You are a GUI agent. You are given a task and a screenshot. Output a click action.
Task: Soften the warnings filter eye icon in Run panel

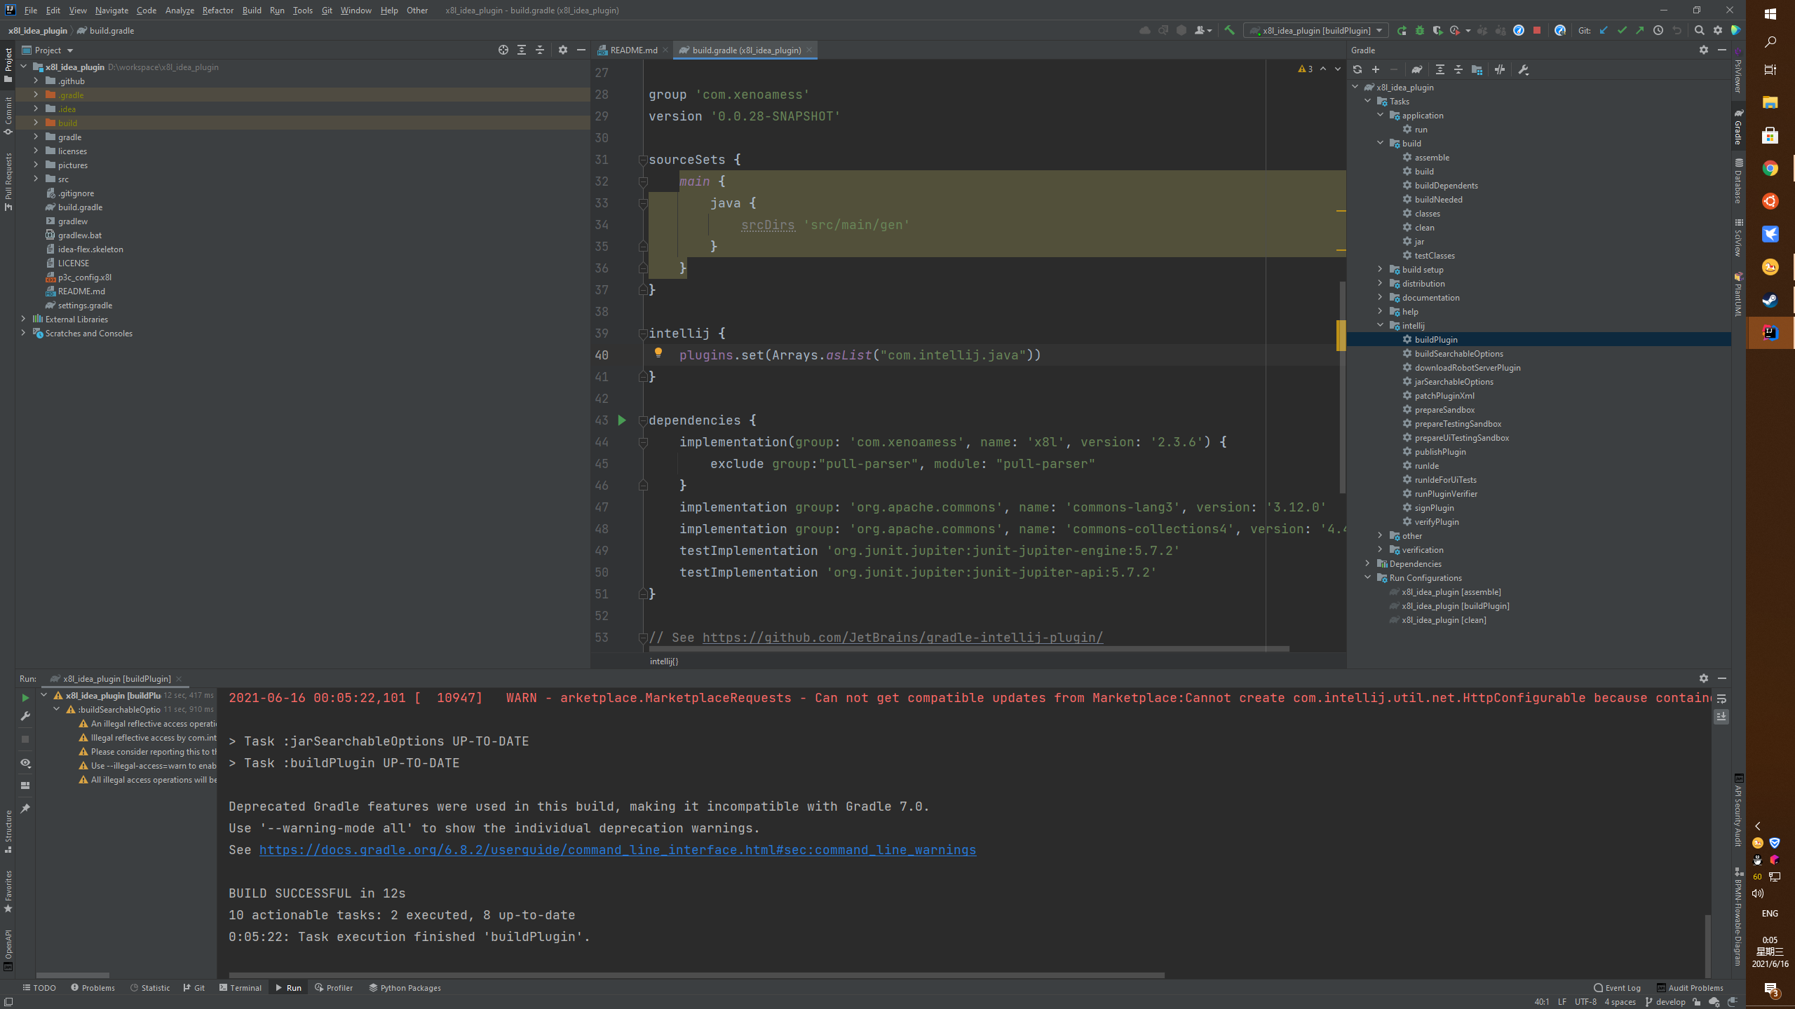point(25,764)
